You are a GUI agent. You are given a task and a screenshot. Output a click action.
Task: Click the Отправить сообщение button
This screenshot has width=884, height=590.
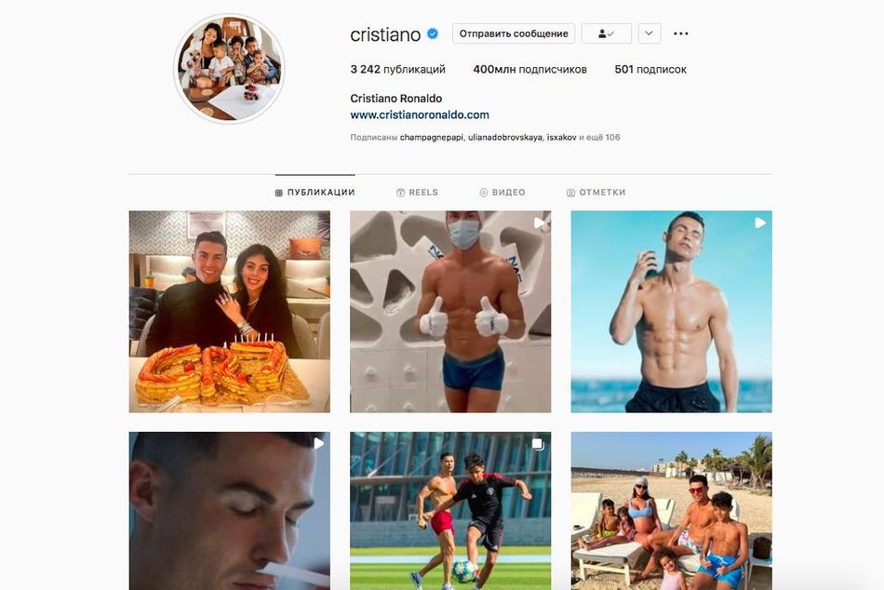point(514,34)
